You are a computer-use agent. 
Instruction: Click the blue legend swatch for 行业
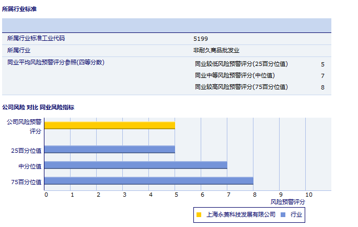283,214
